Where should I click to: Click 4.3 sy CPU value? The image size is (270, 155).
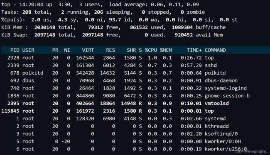click(62, 19)
